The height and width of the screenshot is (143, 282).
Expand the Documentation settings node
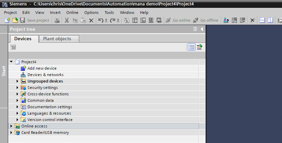(17, 107)
